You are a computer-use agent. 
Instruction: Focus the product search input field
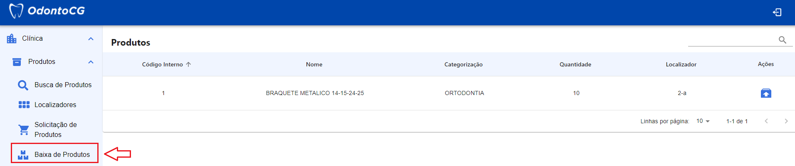point(732,40)
